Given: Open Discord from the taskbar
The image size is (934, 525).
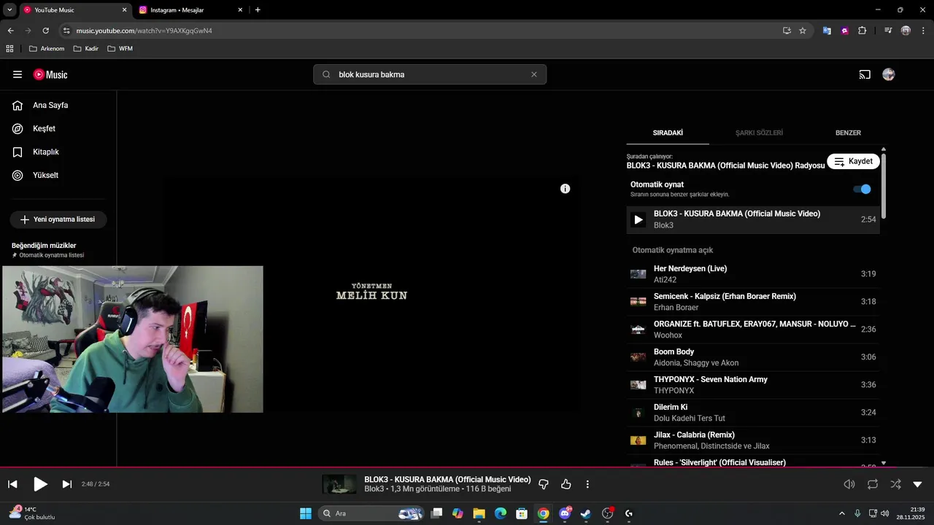Looking at the screenshot, I should 565,513.
